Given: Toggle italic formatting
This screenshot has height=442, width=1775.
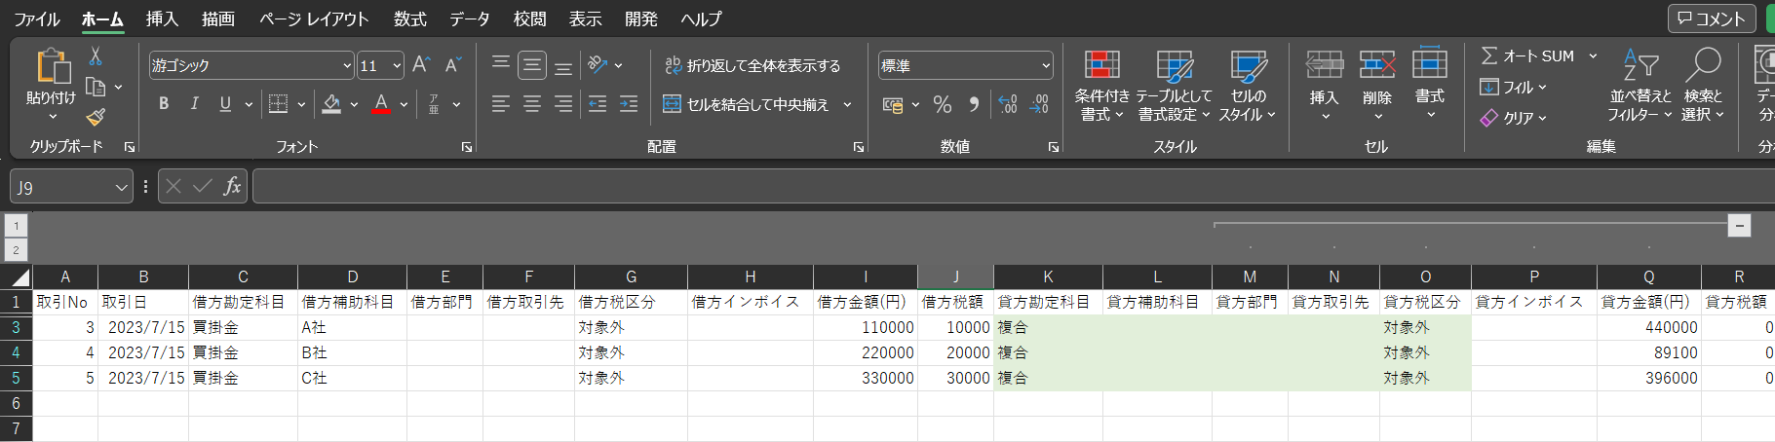Looking at the screenshot, I should click(194, 104).
